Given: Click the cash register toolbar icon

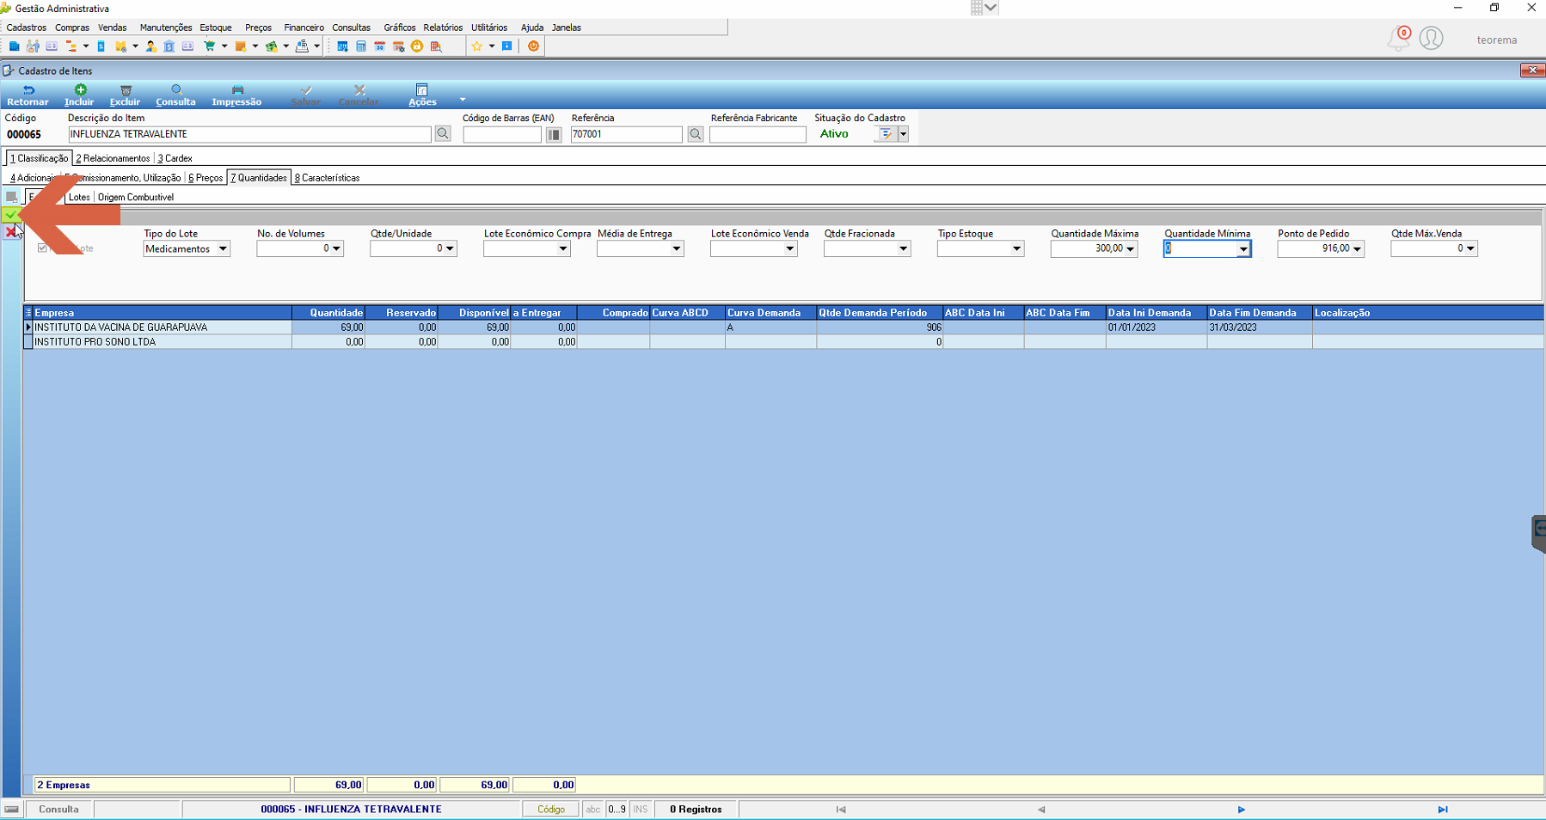Looking at the screenshot, I should click(x=302, y=46).
